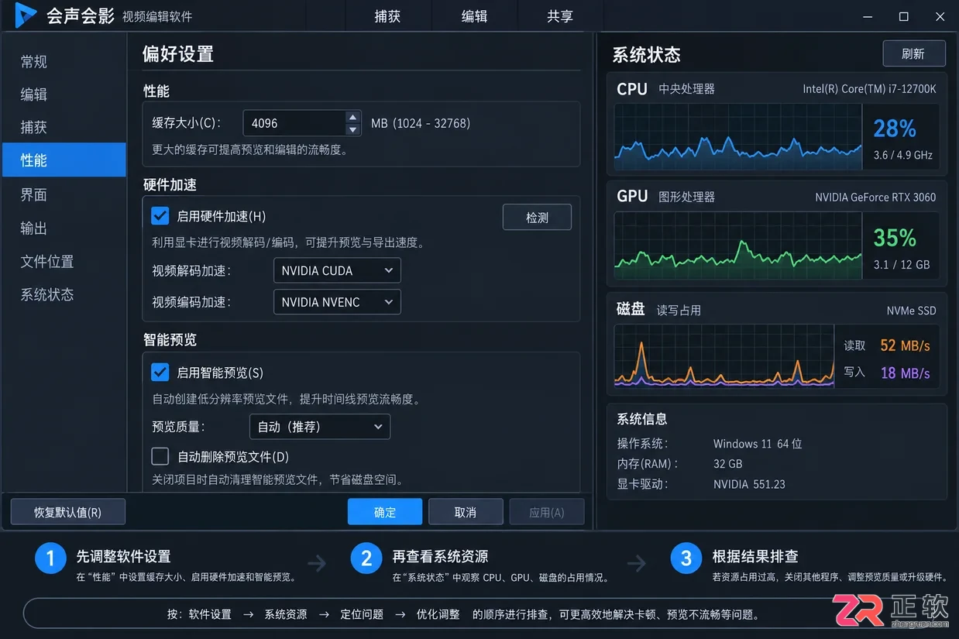Click the 检测 button

[x=537, y=218]
